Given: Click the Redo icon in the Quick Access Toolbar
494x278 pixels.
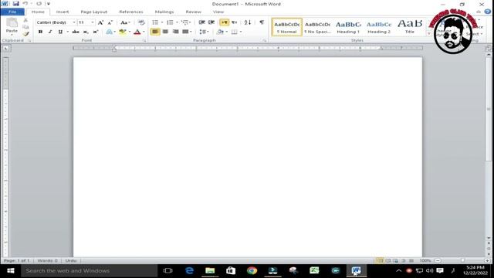Looking at the screenshot, I should [39, 4].
